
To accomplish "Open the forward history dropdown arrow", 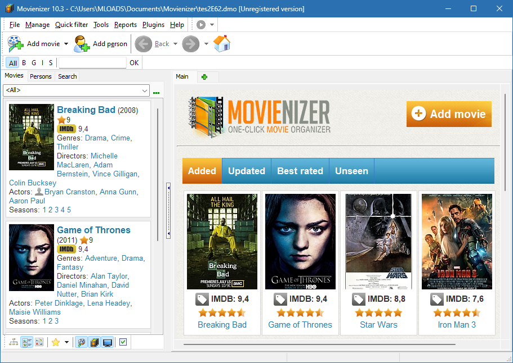I will [206, 44].
